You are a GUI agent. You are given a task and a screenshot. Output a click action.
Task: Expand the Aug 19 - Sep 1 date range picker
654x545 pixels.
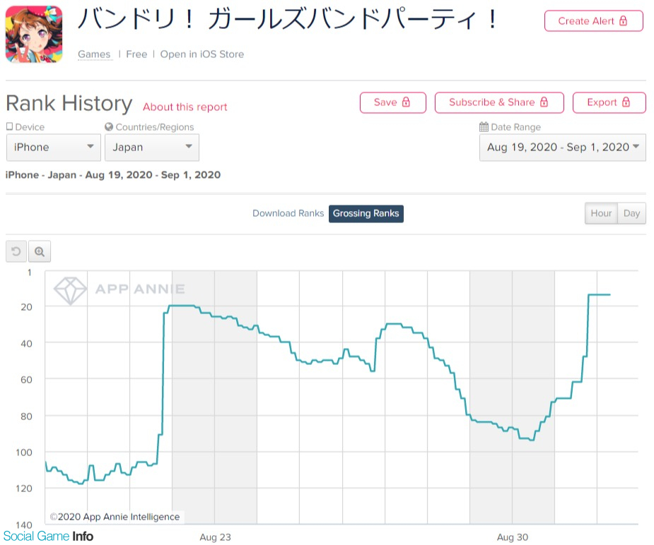(562, 147)
